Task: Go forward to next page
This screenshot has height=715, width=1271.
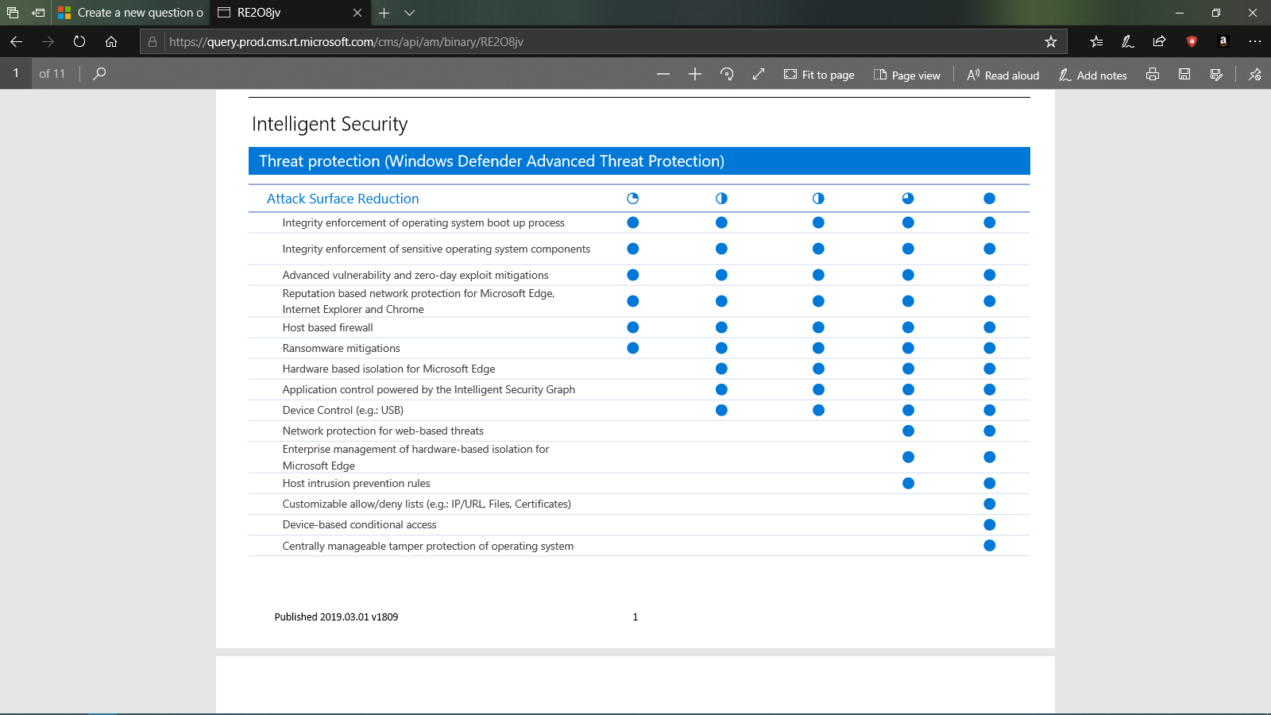Action: (48, 41)
